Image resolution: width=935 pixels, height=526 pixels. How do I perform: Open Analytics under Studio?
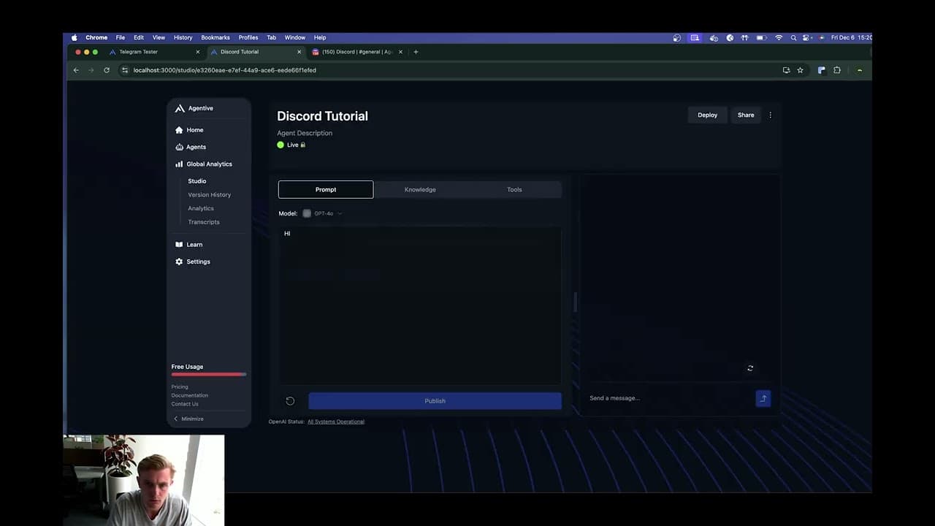click(x=201, y=208)
